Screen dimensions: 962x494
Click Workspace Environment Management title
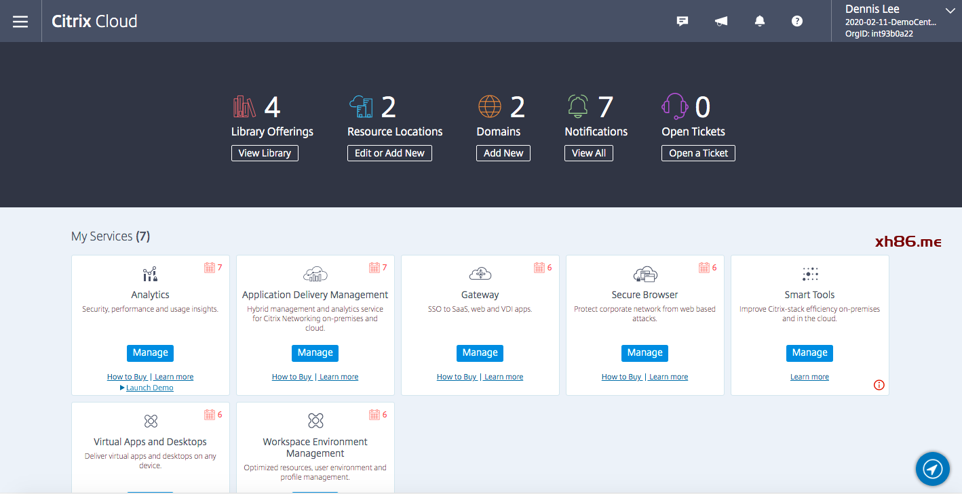(x=315, y=447)
